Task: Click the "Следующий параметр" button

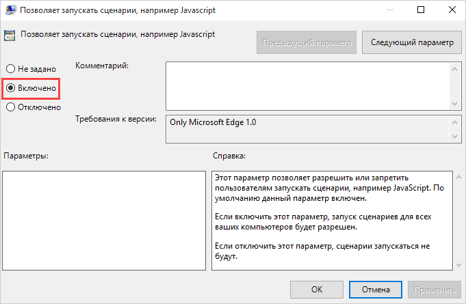Action: coord(411,42)
